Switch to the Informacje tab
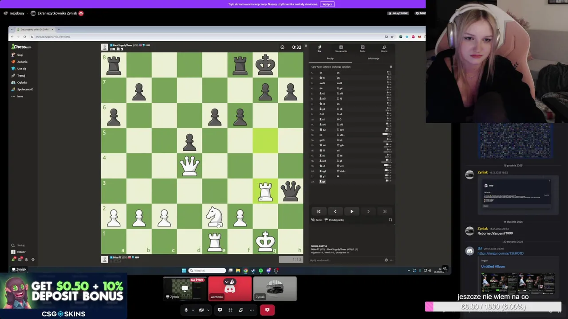Viewport: 568px width, 319px height. coord(373,58)
